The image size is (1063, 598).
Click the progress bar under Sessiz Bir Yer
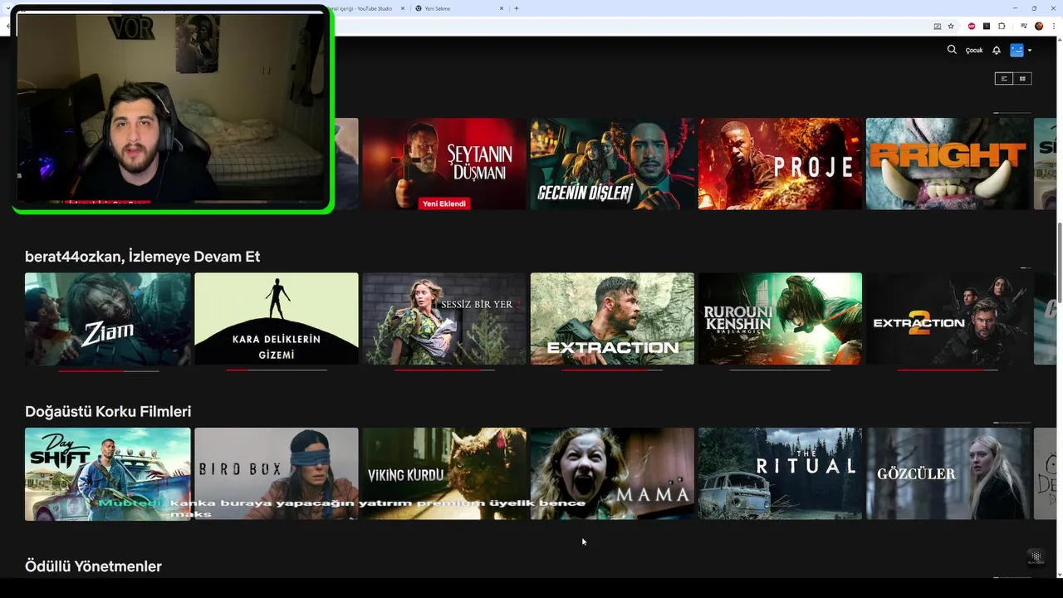[444, 370]
